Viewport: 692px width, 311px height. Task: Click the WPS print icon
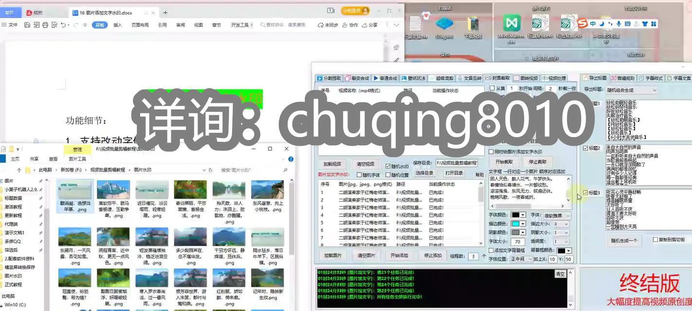coord(45,25)
